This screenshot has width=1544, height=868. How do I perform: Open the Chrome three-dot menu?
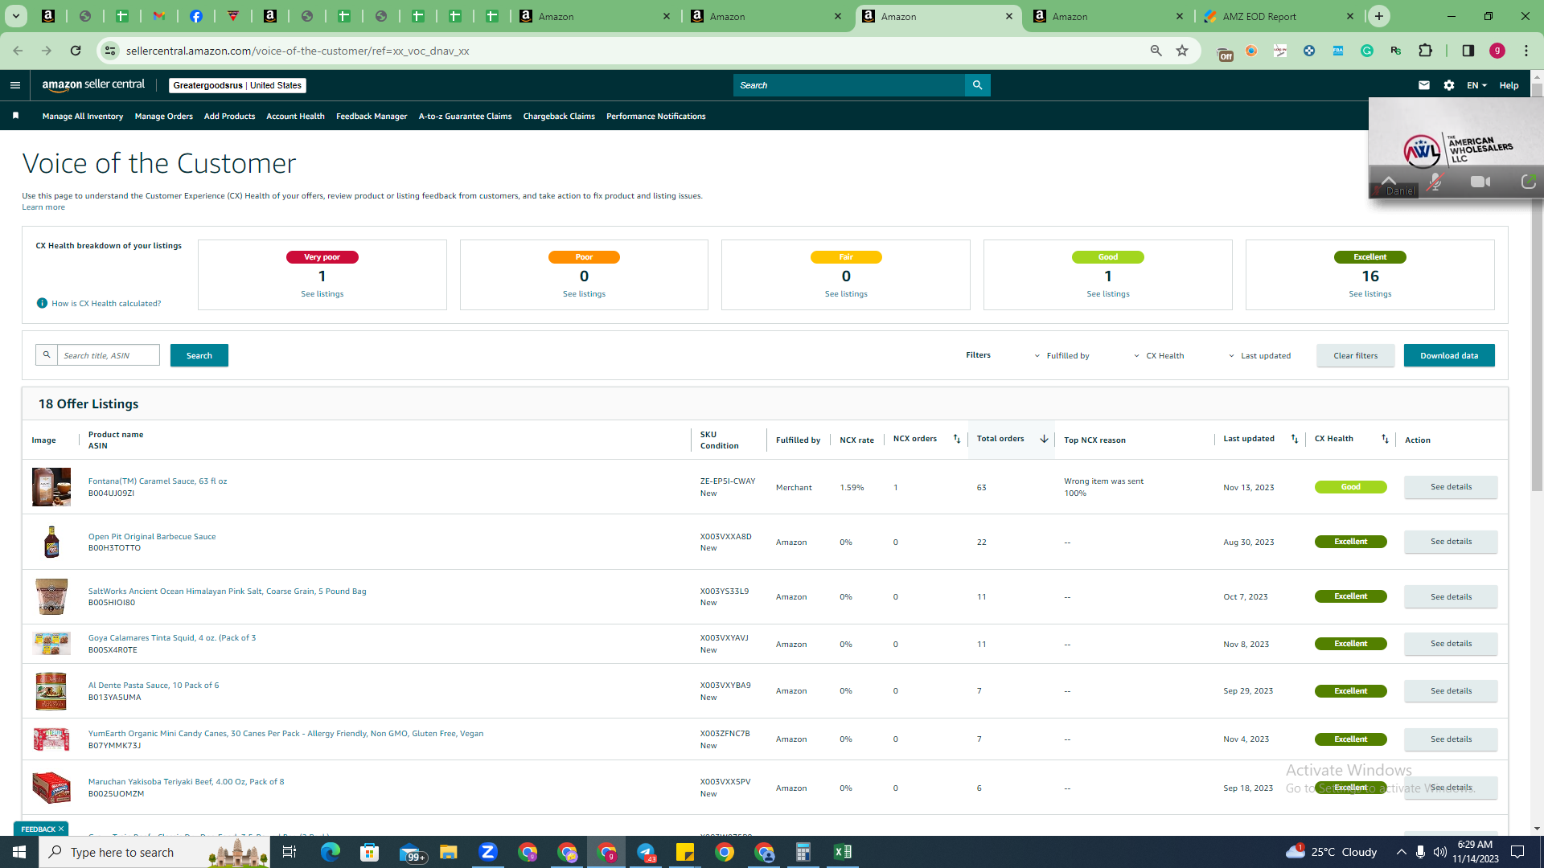1526,51
